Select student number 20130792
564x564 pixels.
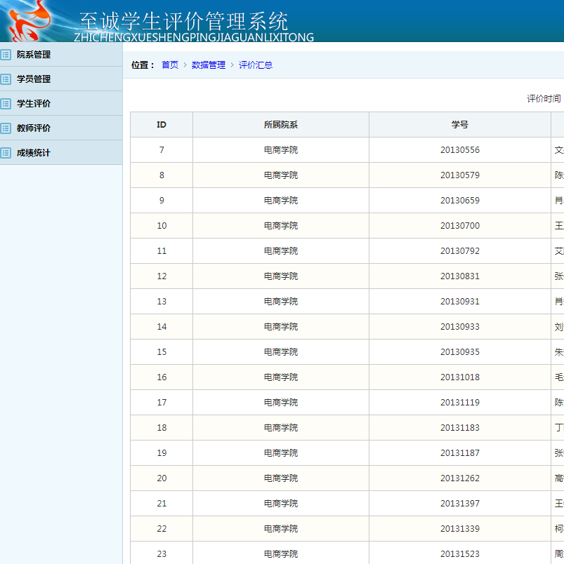(x=460, y=251)
